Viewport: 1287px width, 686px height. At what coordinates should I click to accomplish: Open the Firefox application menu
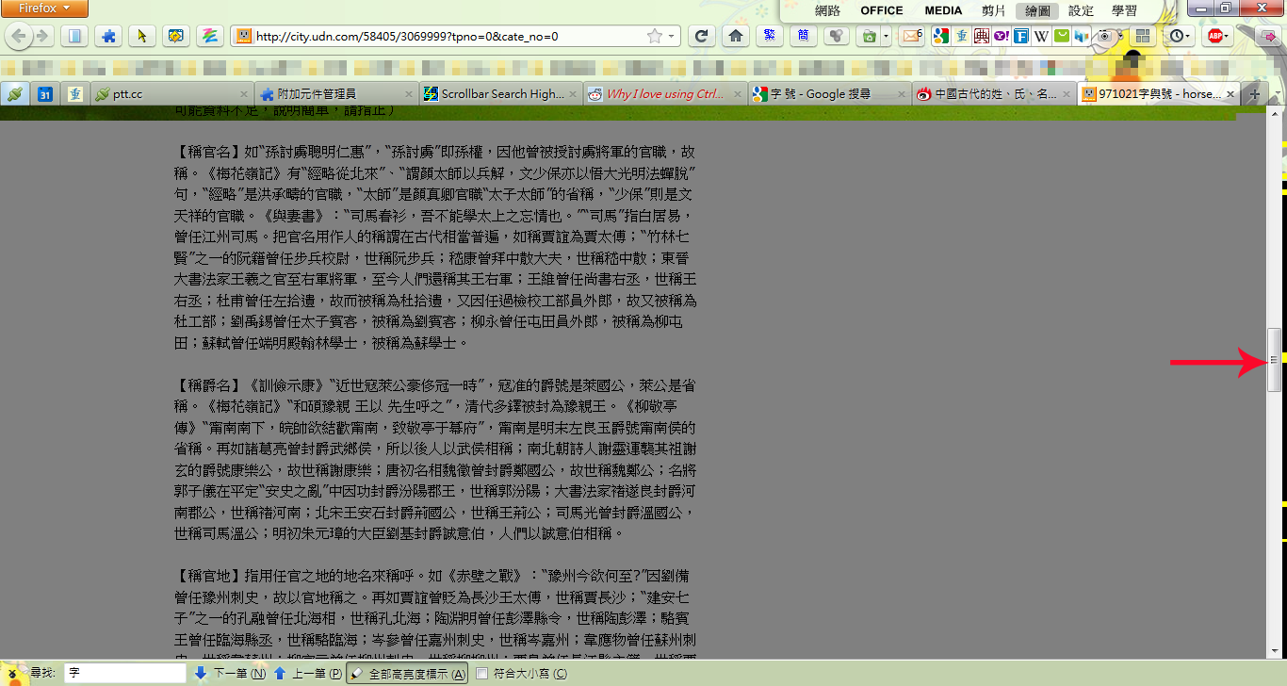click(x=45, y=8)
